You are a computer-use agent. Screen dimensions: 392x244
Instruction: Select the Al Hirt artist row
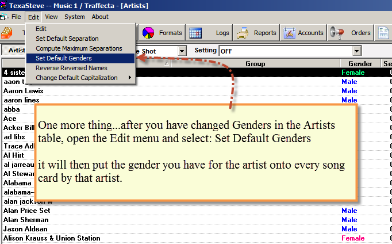[x=14, y=155]
